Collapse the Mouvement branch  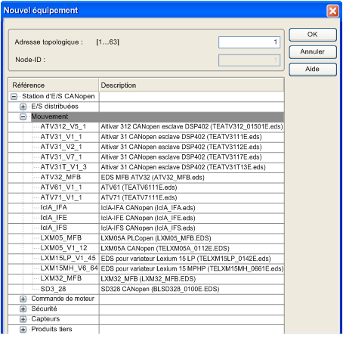pyautogui.click(x=23, y=116)
